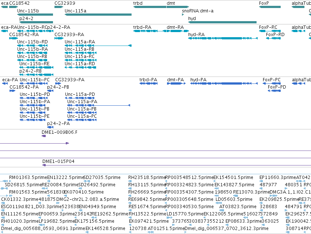Click the Unc-115b-PD protein glyph
Screen dimensions: 311x234
[x=34, y=98]
